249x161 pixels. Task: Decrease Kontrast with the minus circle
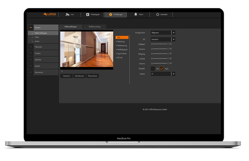coord(152,49)
